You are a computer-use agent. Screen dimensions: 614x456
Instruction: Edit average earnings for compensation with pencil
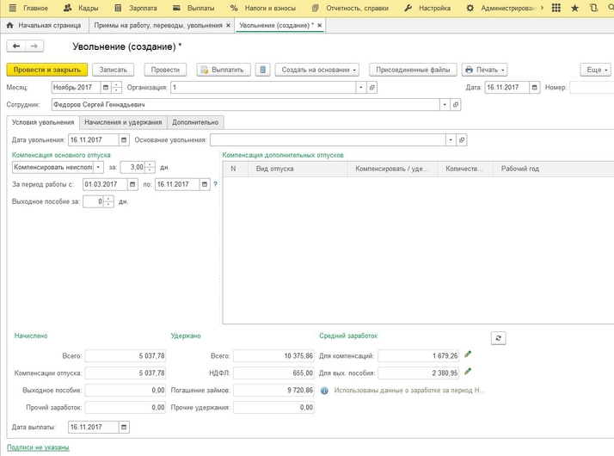click(x=469, y=354)
